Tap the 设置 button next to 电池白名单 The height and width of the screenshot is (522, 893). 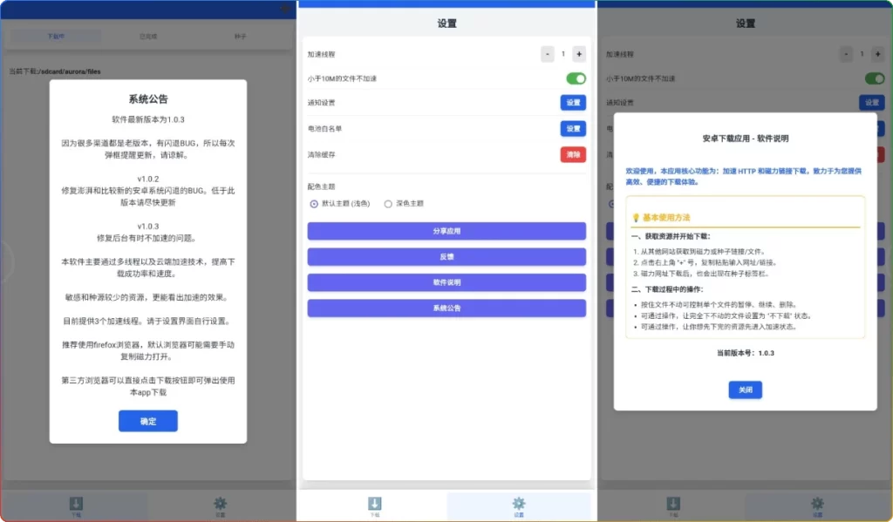(x=573, y=128)
